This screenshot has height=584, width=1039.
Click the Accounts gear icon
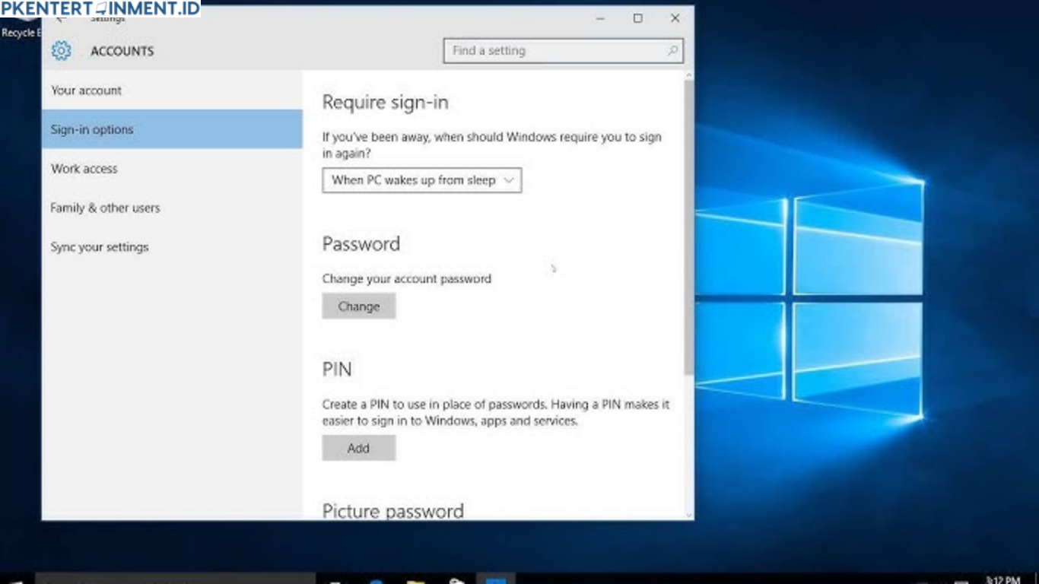pyautogui.click(x=61, y=51)
